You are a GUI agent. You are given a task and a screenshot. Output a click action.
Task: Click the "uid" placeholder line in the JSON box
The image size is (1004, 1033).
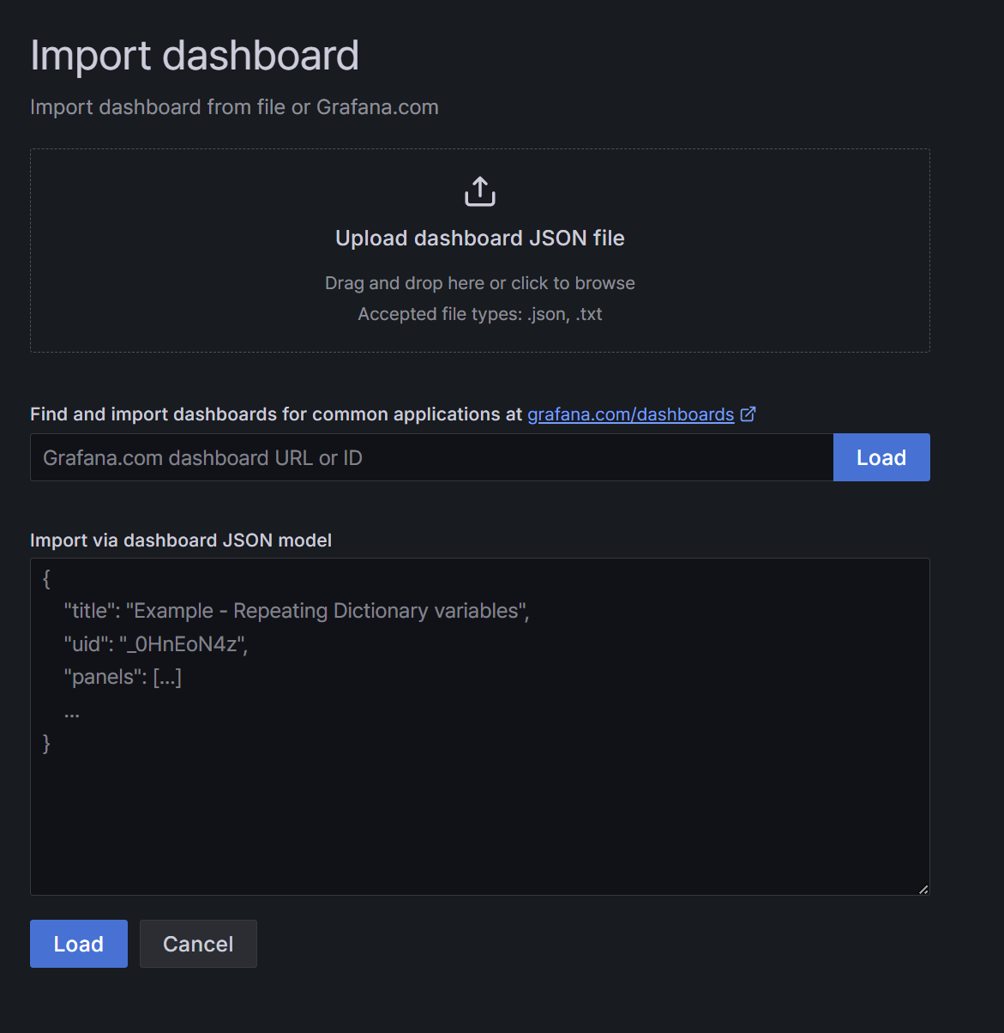[156, 644]
